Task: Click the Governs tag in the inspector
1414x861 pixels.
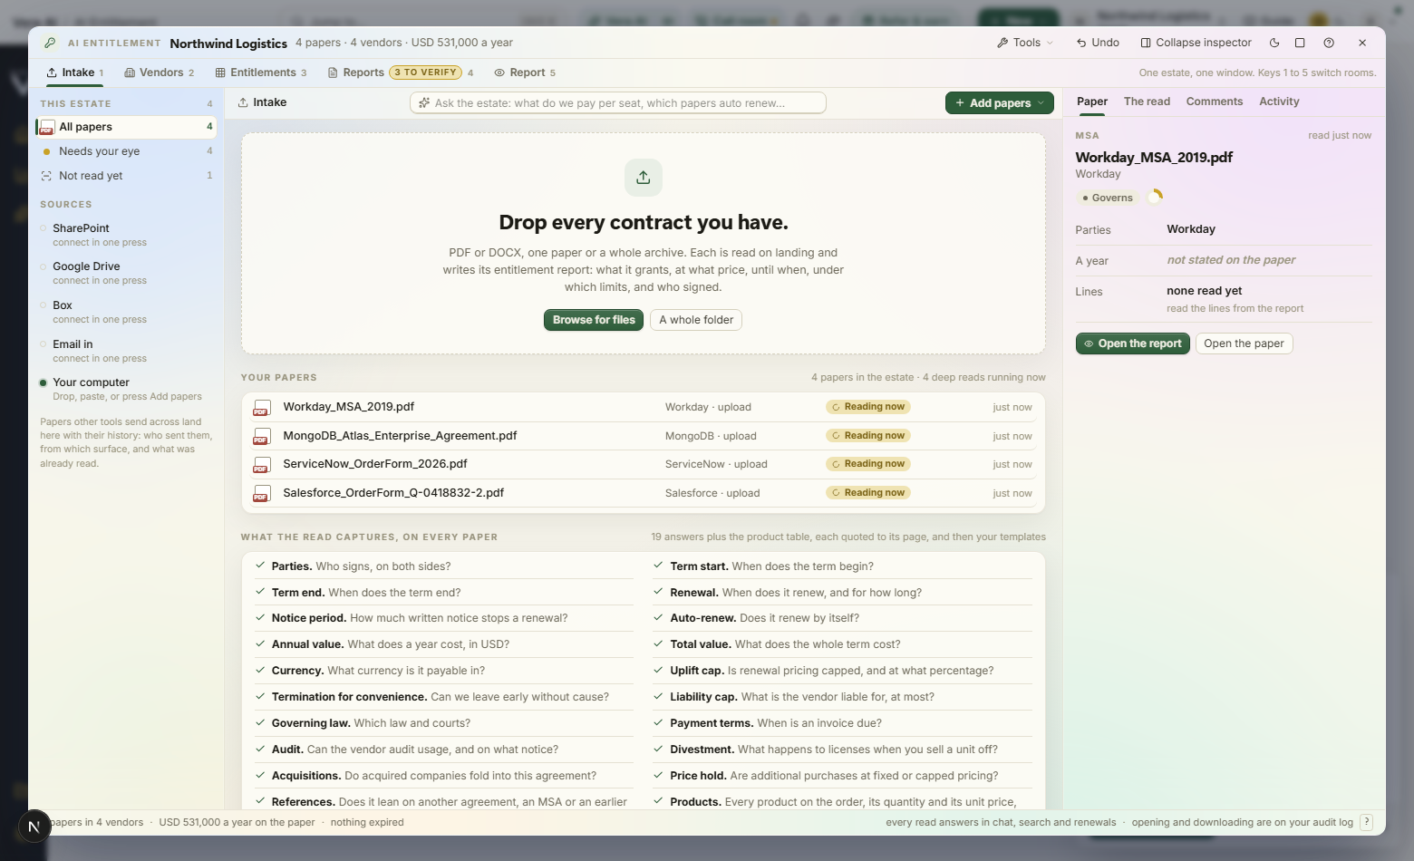Action: tap(1108, 198)
